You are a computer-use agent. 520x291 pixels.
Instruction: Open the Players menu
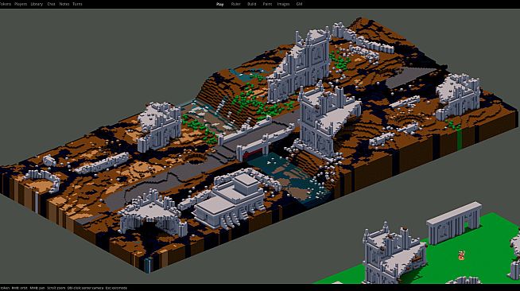21,4
